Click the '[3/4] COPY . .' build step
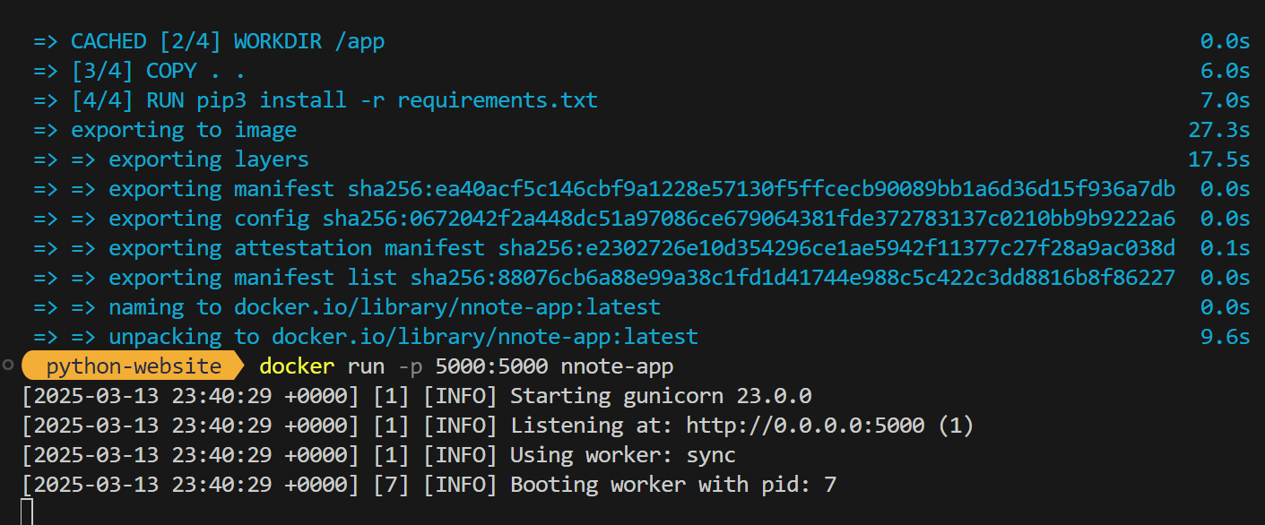 [139, 71]
